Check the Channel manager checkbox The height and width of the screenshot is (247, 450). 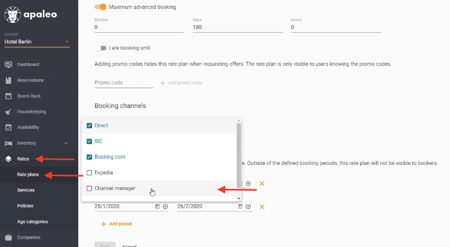pos(89,188)
